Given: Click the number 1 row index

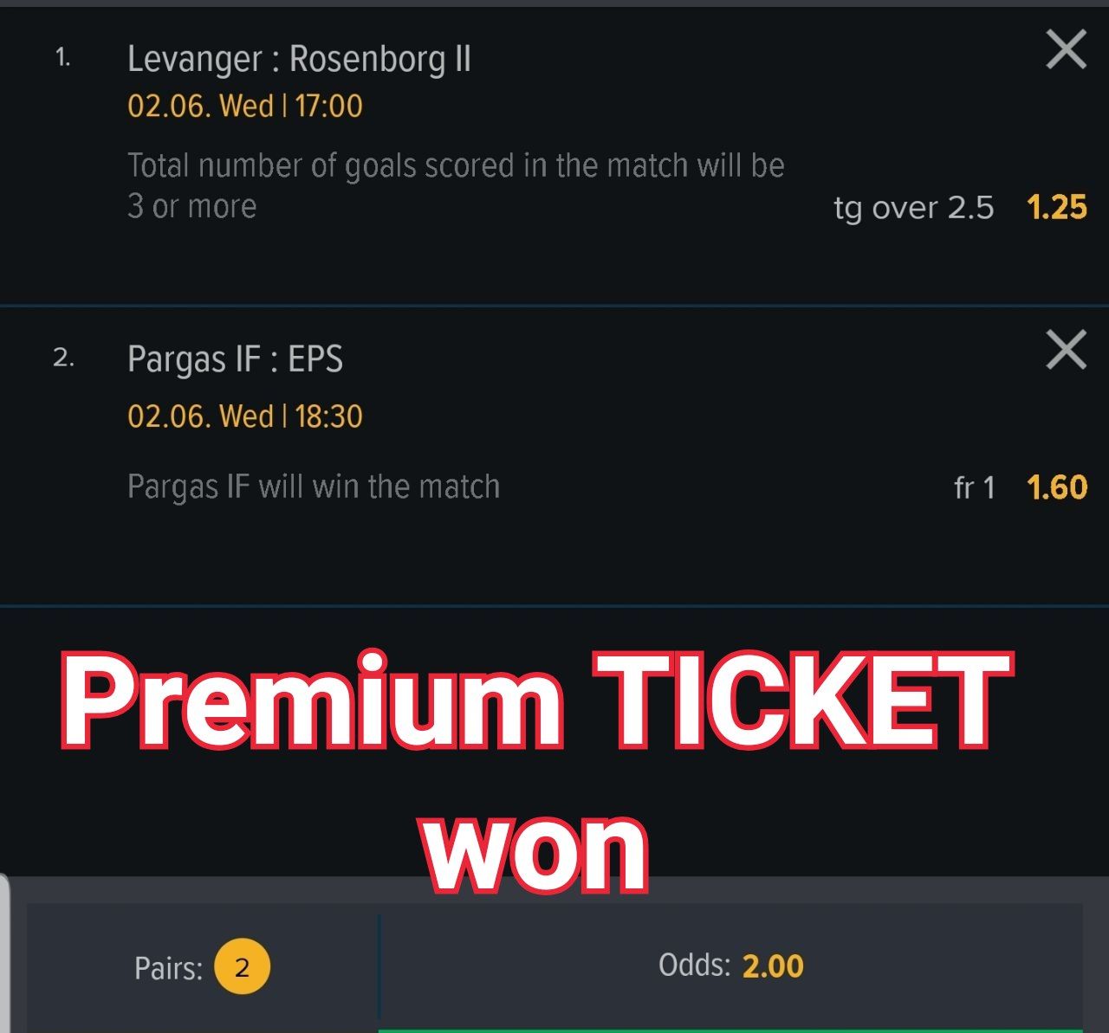Looking at the screenshot, I should coord(62,58).
